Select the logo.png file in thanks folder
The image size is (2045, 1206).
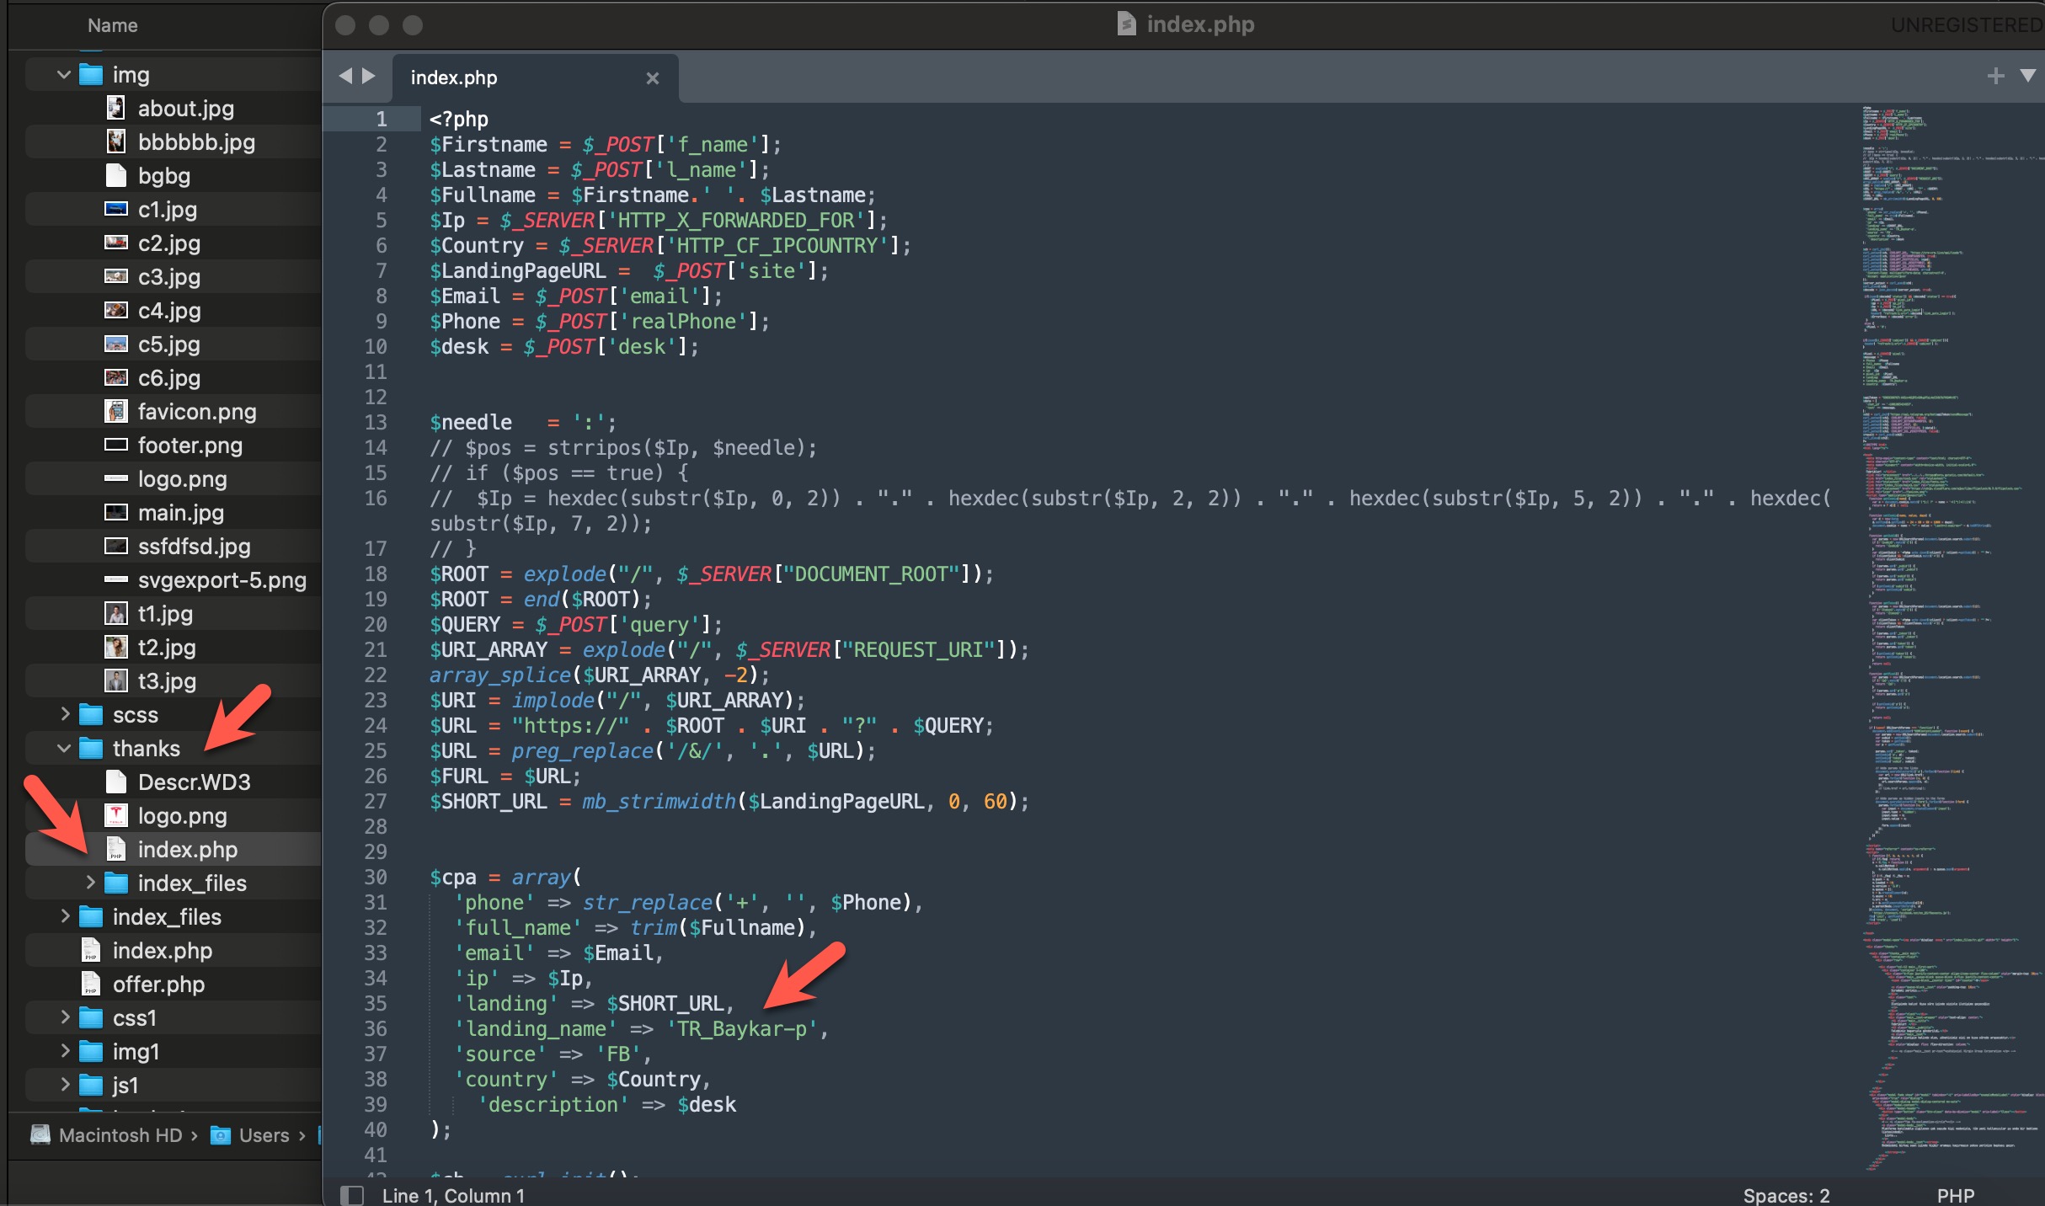click(182, 815)
